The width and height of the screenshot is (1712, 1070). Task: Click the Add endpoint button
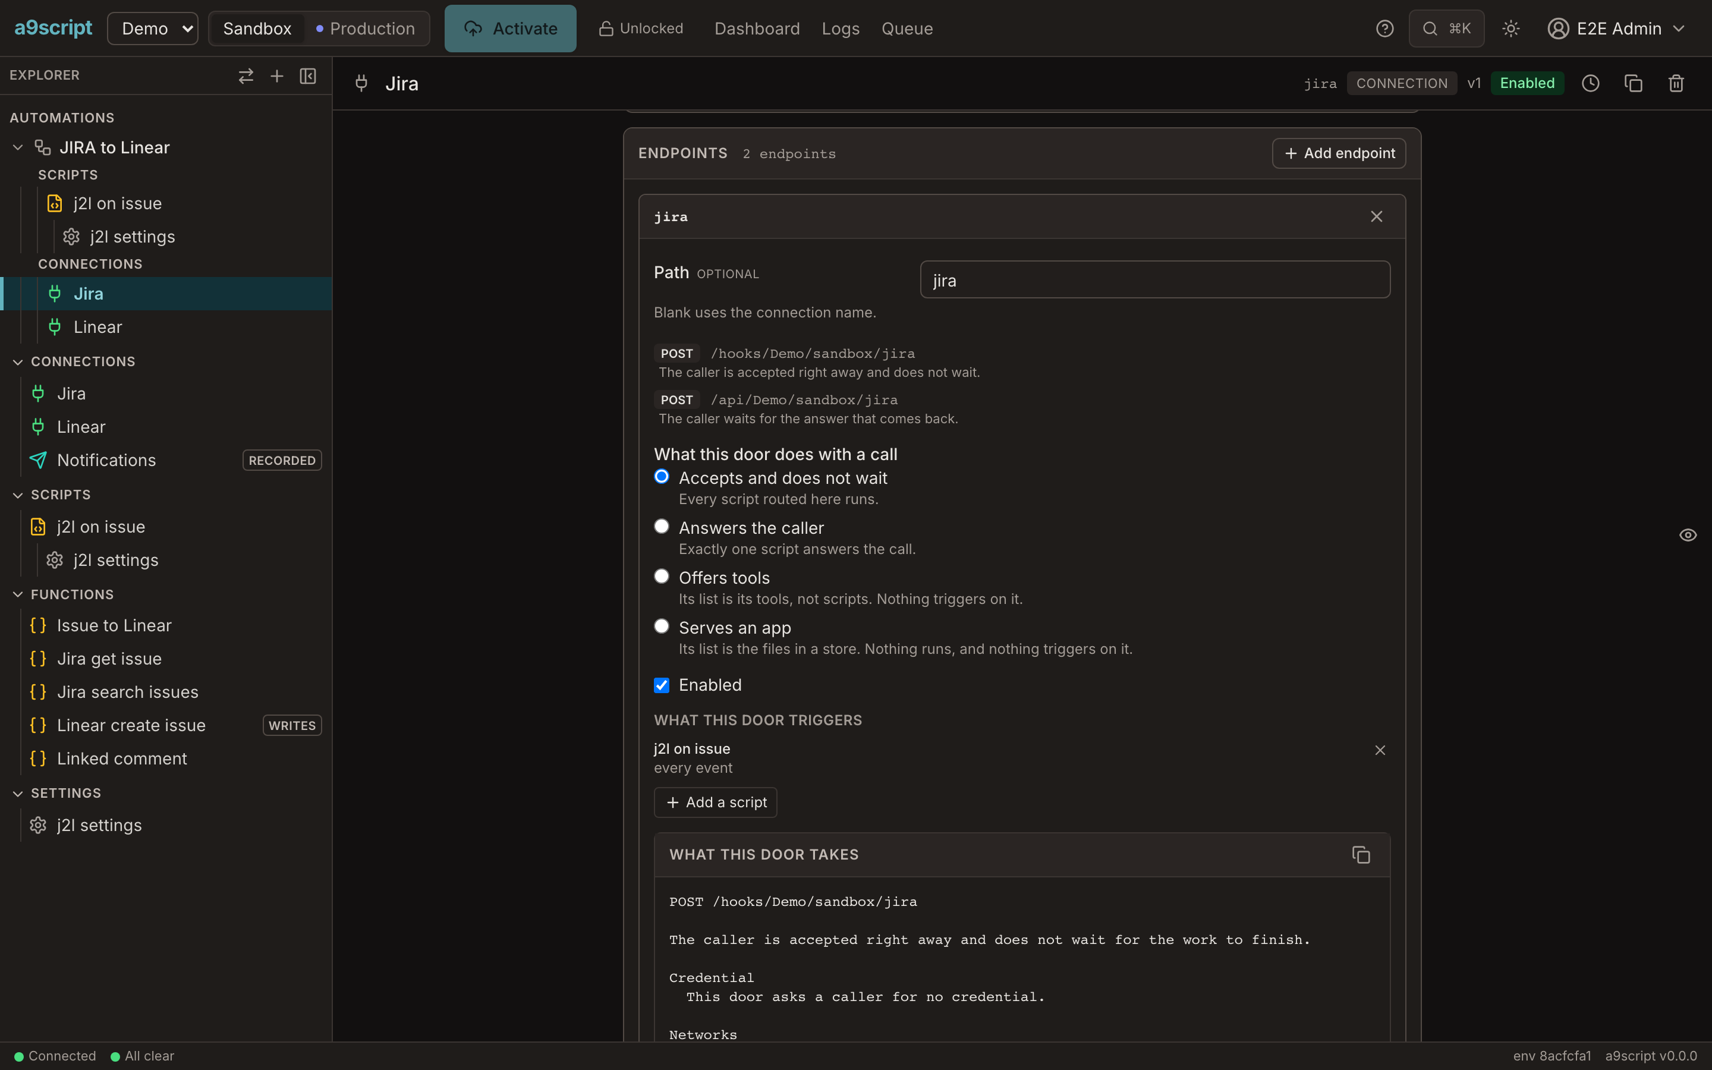[x=1339, y=153]
